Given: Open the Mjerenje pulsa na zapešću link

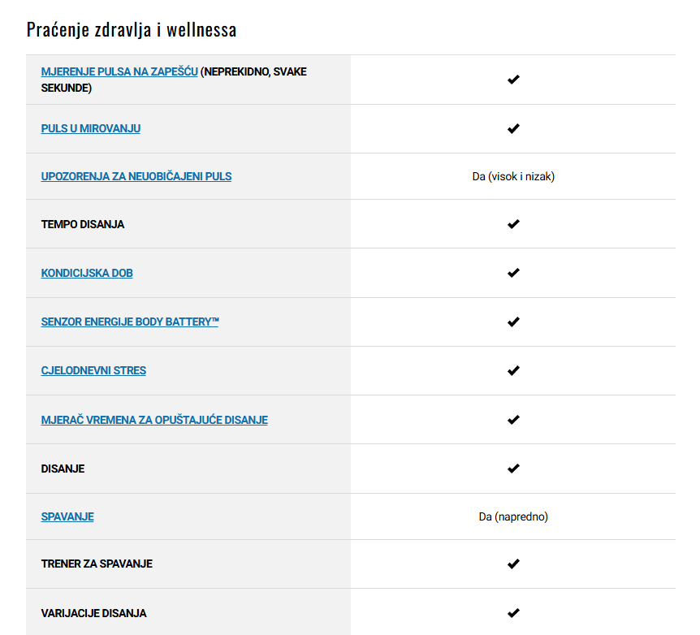Looking at the screenshot, I should 119,72.
